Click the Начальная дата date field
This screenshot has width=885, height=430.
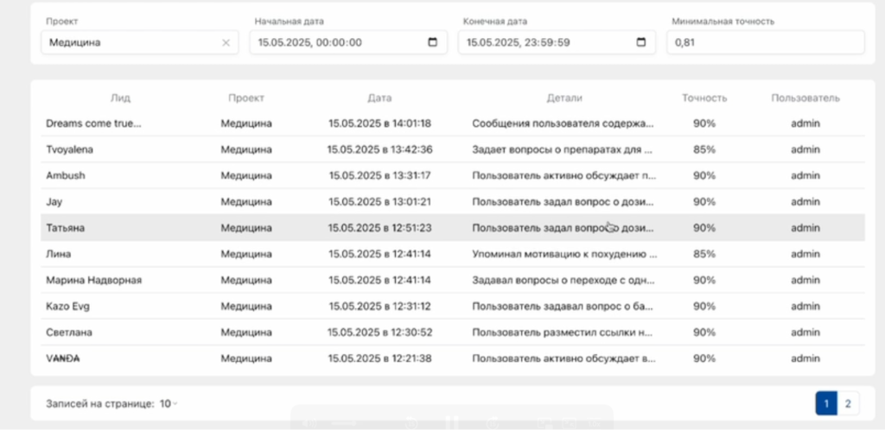(x=337, y=42)
